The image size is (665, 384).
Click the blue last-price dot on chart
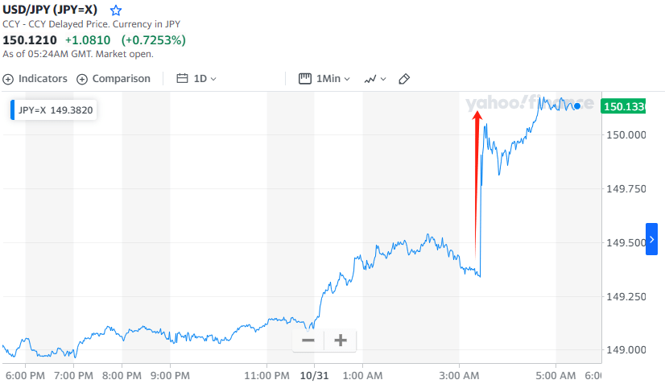[577, 106]
